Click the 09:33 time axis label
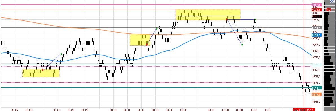Screen dimensions: 336x111 tap(141, 110)
